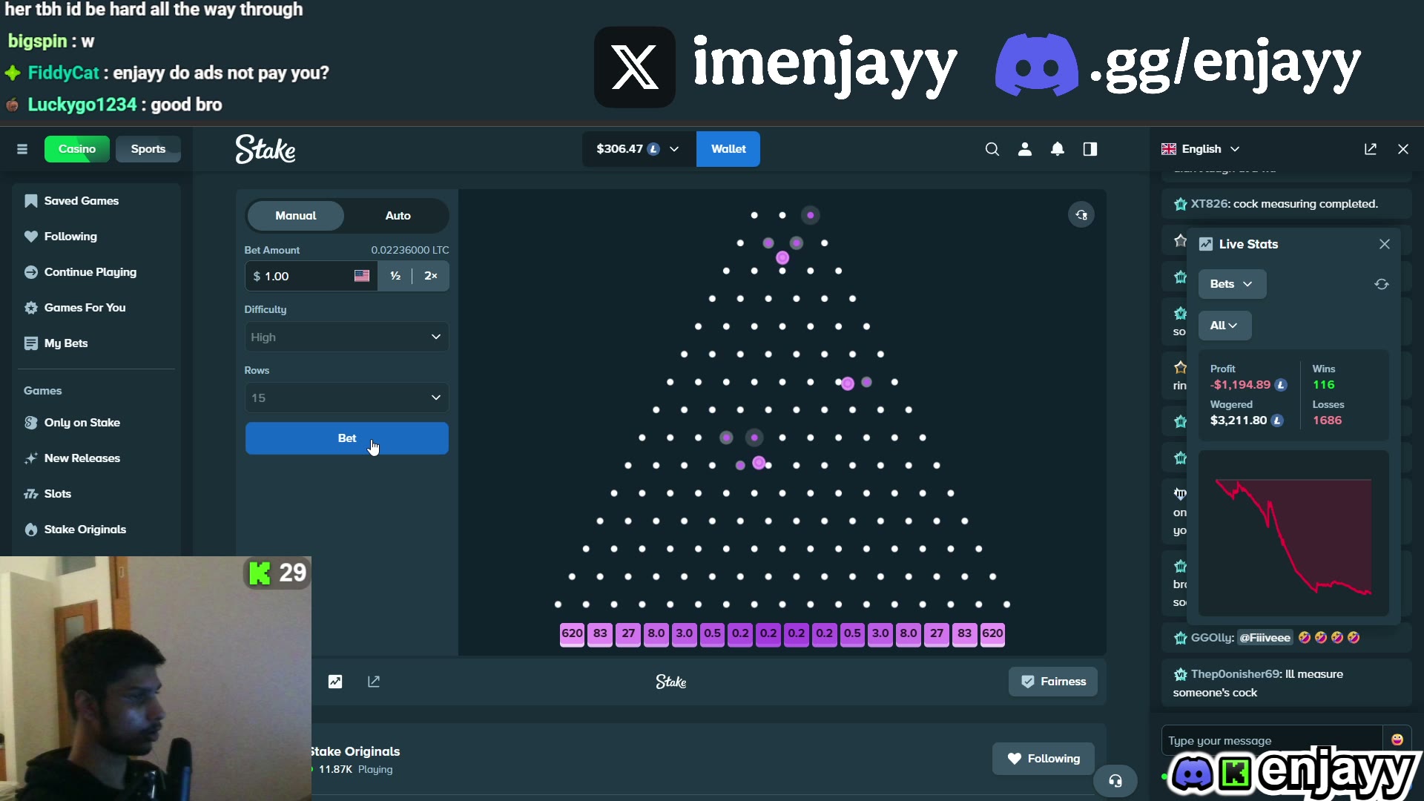Pop out the chat window icon
The image size is (1424, 801).
[1371, 149]
